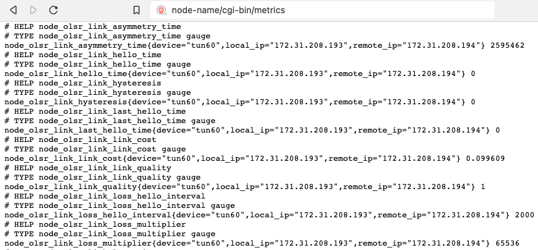Click the browser forward arrow
538x250 pixels.
coord(33,10)
